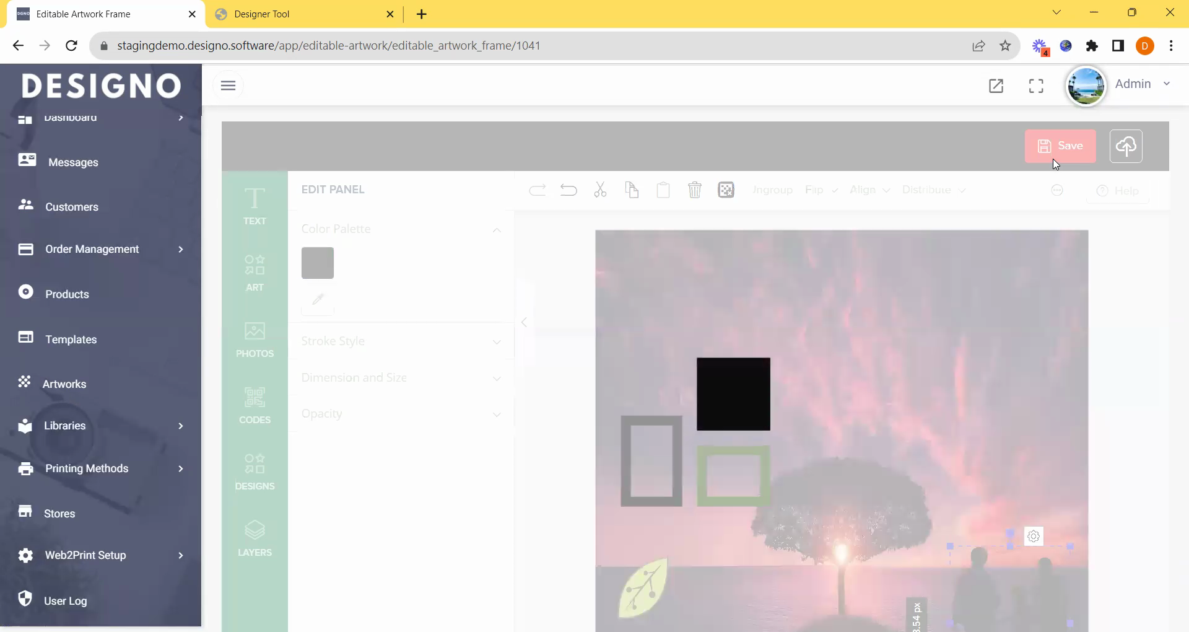This screenshot has width=1189, height=632.
Task: Expand the Stroke Style section
Action: 401,341
